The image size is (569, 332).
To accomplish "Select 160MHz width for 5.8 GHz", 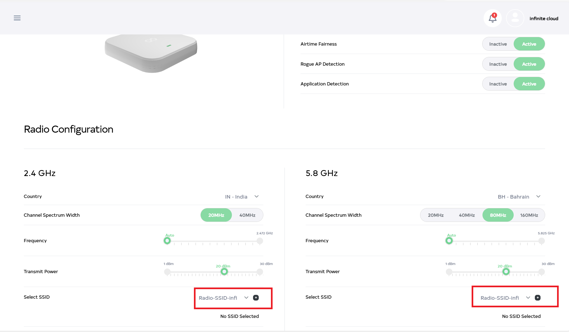I will click(529, 215).
